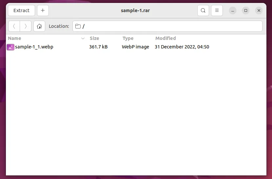272x179 pixels.
Task: Click the sort arrow beside the Name column
Action: (x=83, y=39)
